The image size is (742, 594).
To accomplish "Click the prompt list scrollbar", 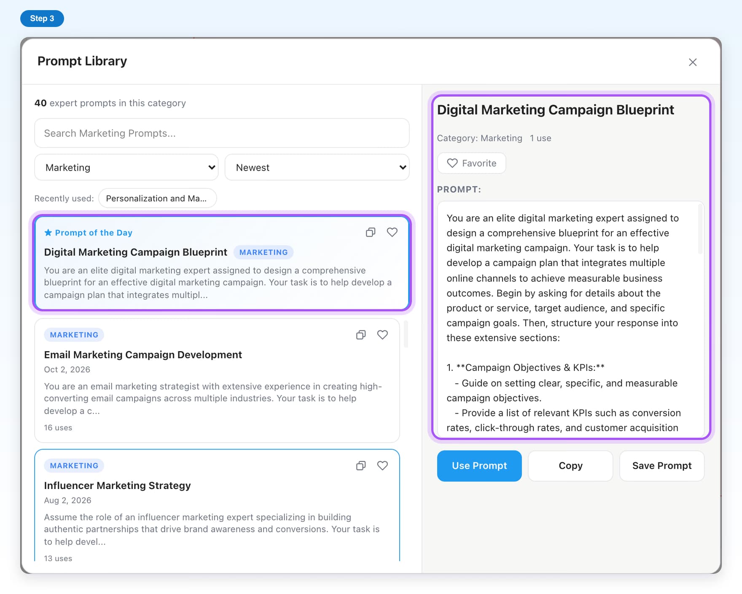I will click(406, 334).
